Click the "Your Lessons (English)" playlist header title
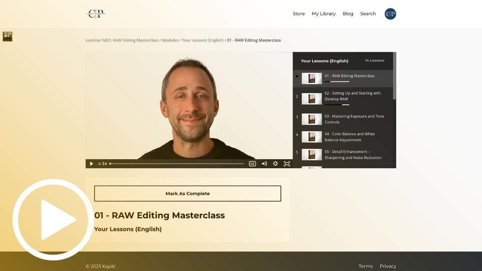482x271 pixels. [x=325, y=61]
